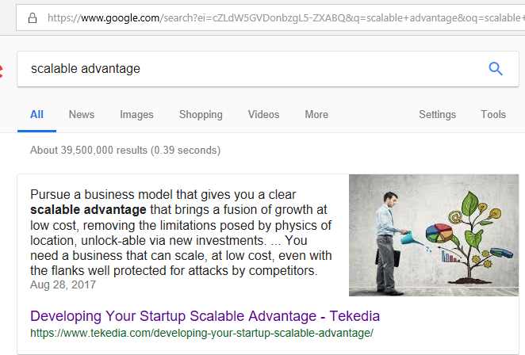Image resolution: width=525 pixels, height=355 pixels.
Task: Switch to the News tab
Action: point(82,115)
